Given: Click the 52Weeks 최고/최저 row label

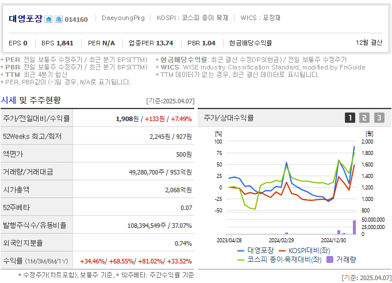Looking at the screenshot, I should (32, 137).
